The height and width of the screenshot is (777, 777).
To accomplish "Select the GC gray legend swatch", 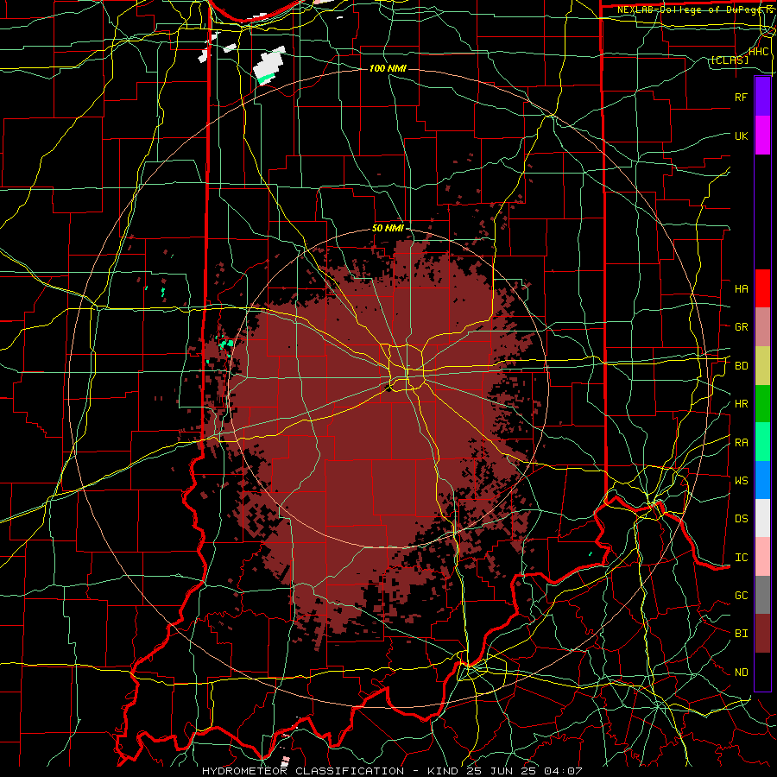I will pos(762,595).
